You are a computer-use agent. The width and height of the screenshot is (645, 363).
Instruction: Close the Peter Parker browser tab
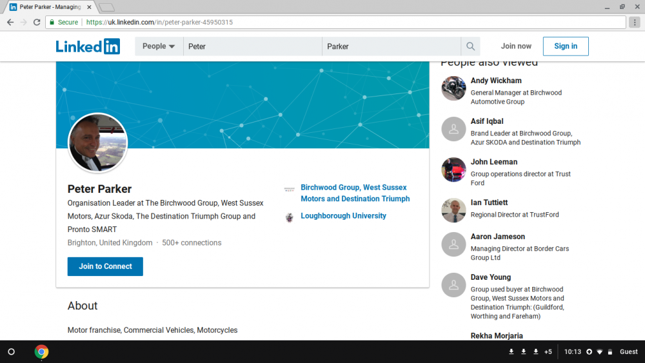click(x=89, y=7)
